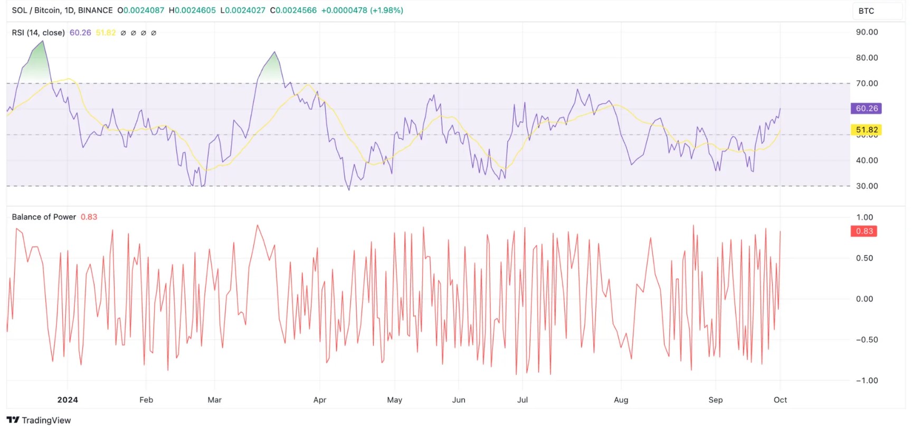Open the SOL / Bitcoin symbol title
This screenshot has width=912, height=431.
pyautogui.click(x=62, y=10)
